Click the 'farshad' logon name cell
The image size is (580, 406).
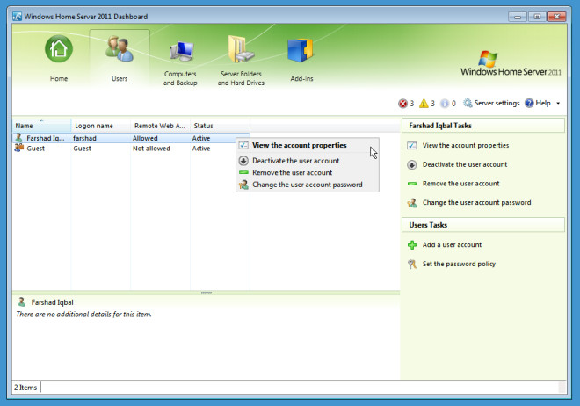[x=84, y=138]
